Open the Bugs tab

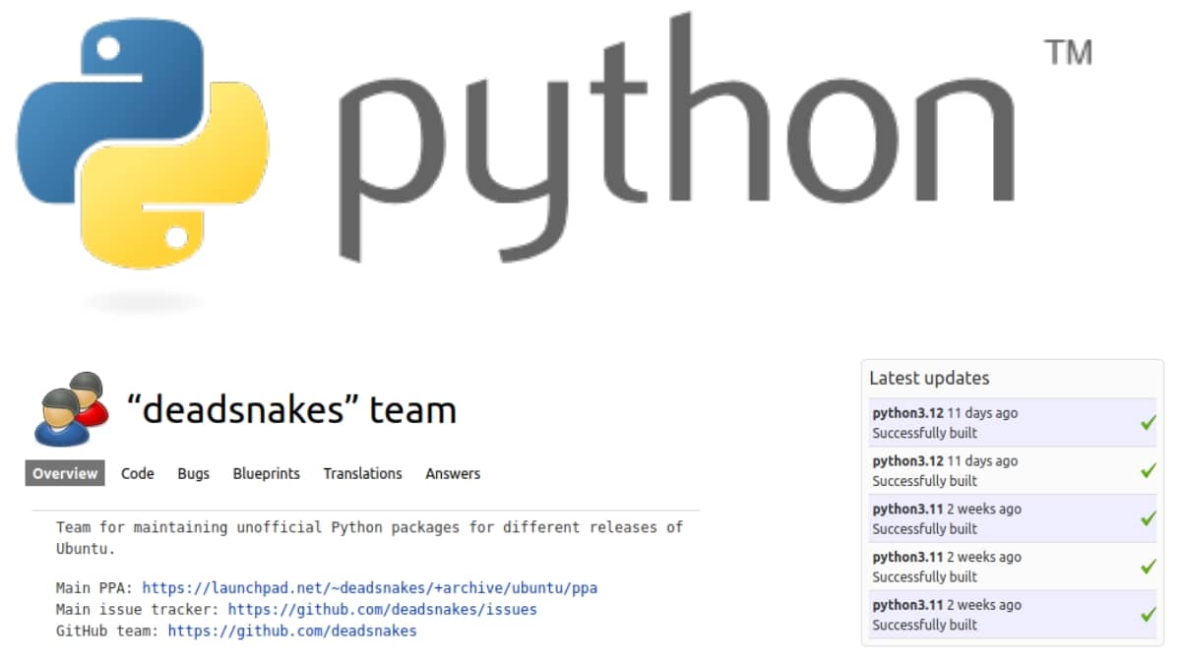point(193,473)
